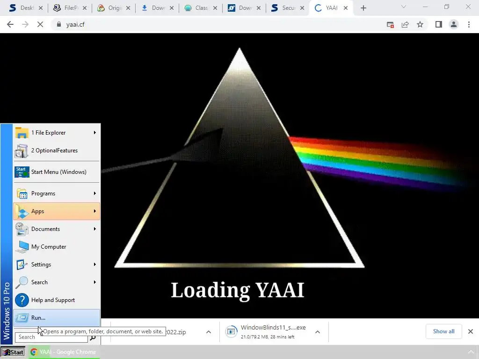The width and height of the screenshot is (479, 359).
Task: Click the Apps icon
Action: point(22,211)
